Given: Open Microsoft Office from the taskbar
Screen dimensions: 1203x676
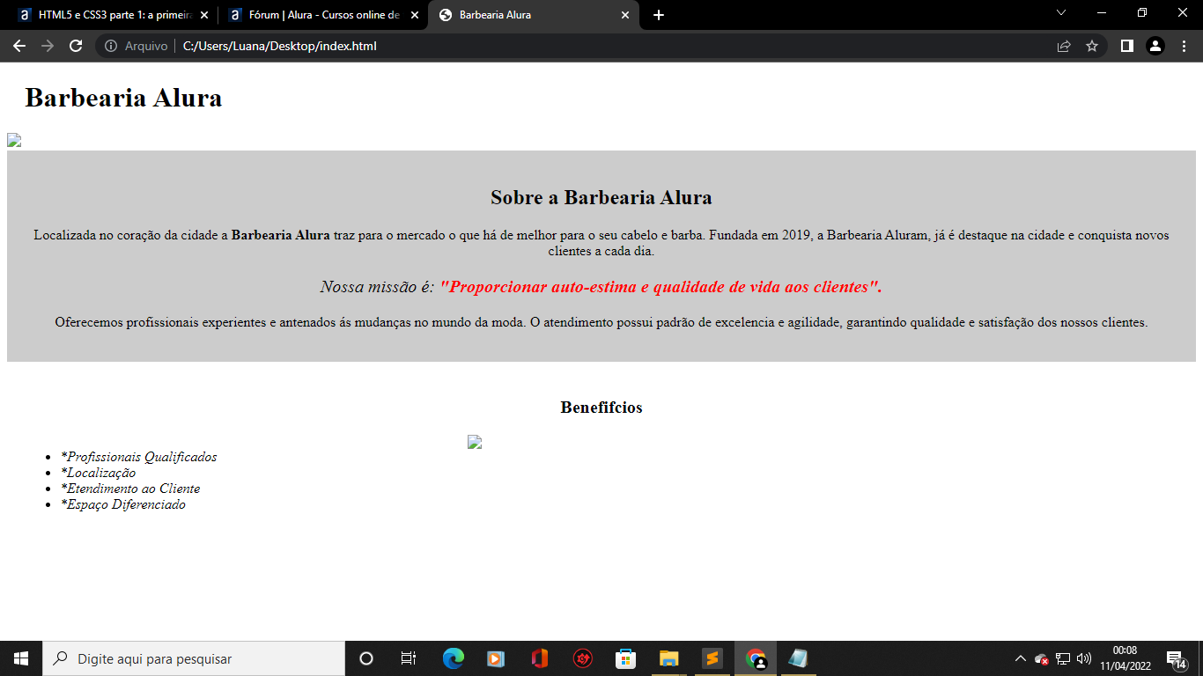Looking at the screenshot, I should [x=539, y=658].
